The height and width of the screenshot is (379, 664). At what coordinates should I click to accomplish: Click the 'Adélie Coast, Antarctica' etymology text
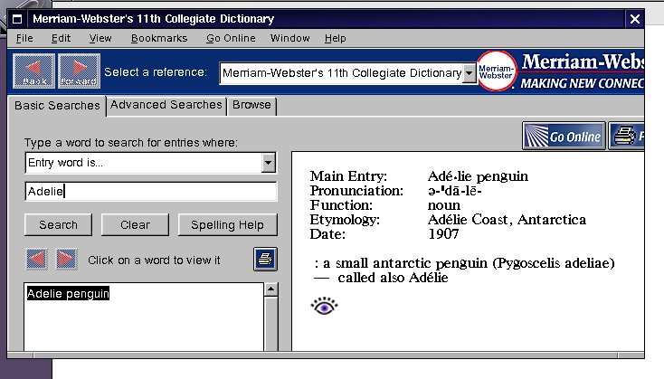pyautogui.click(x=507, y=220)
